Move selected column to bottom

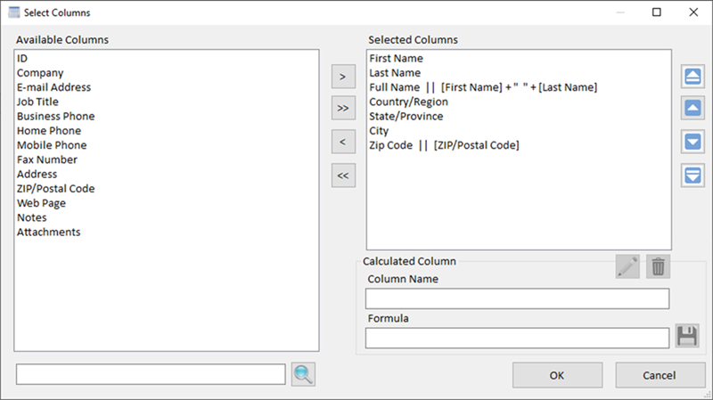tap(693, 176)
